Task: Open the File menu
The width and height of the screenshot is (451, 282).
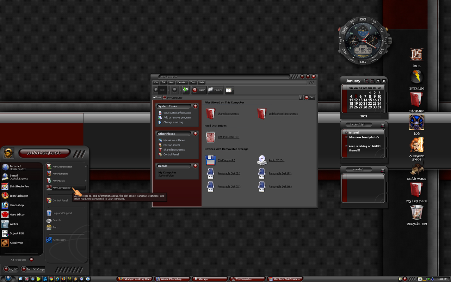Action: (x=156, y=82)
